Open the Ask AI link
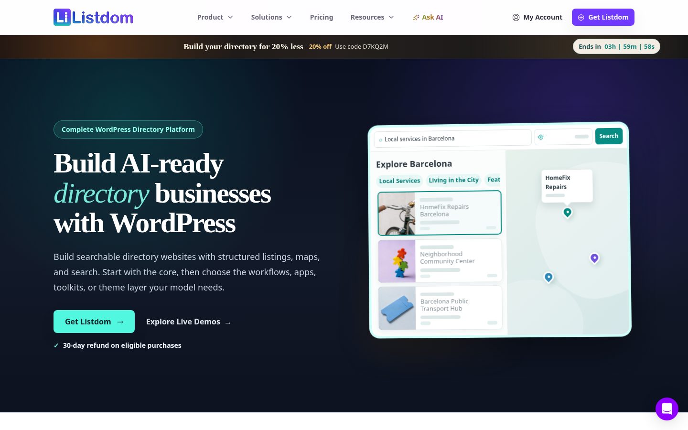This screenshot has height=430, width=688. [428, 17]
